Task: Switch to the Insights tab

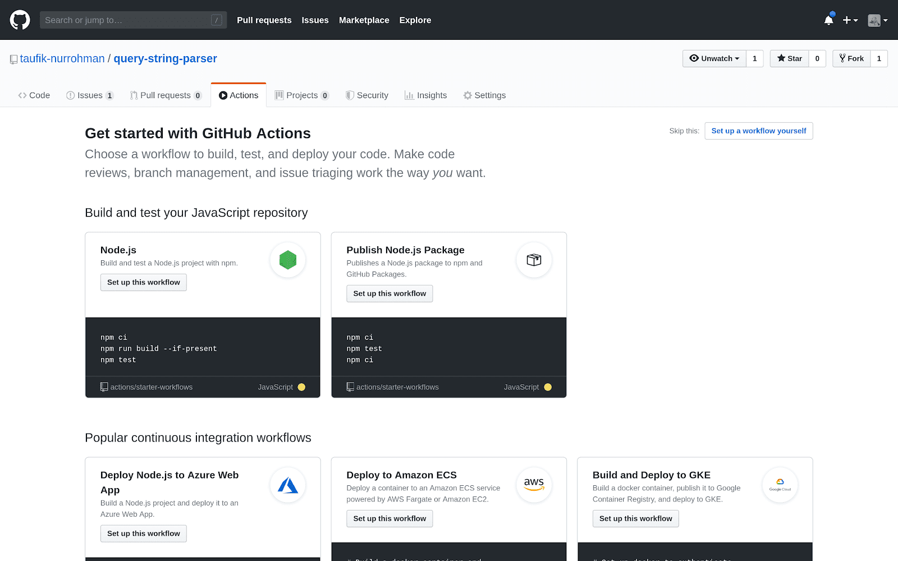Action: point(426,95)
